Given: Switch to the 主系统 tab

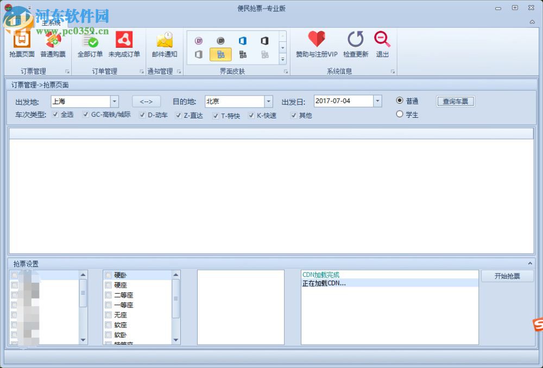Looking at the screenshot, I should click(52, 23).
